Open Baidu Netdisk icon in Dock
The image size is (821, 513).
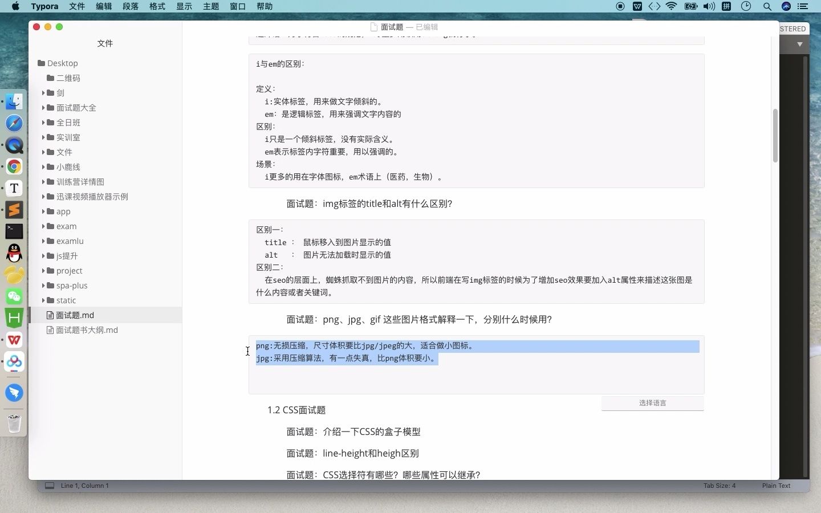[x=14, y=361]
